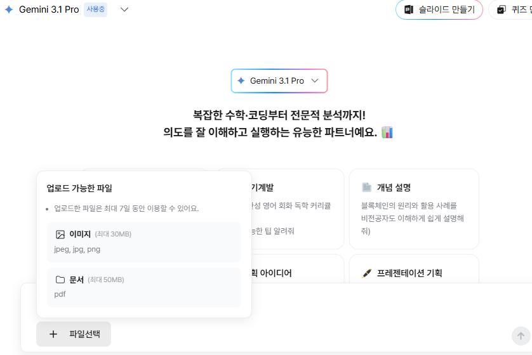Screen dimensions: 532x355
Task: Click the 슬라이드 만들기 button
Action: tap(439, 10)
